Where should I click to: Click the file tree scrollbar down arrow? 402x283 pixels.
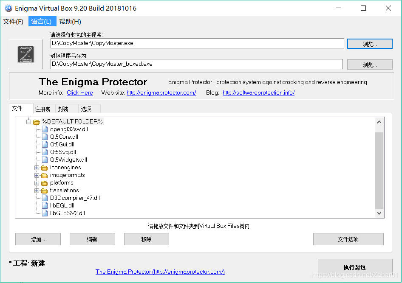coord(379,213)
